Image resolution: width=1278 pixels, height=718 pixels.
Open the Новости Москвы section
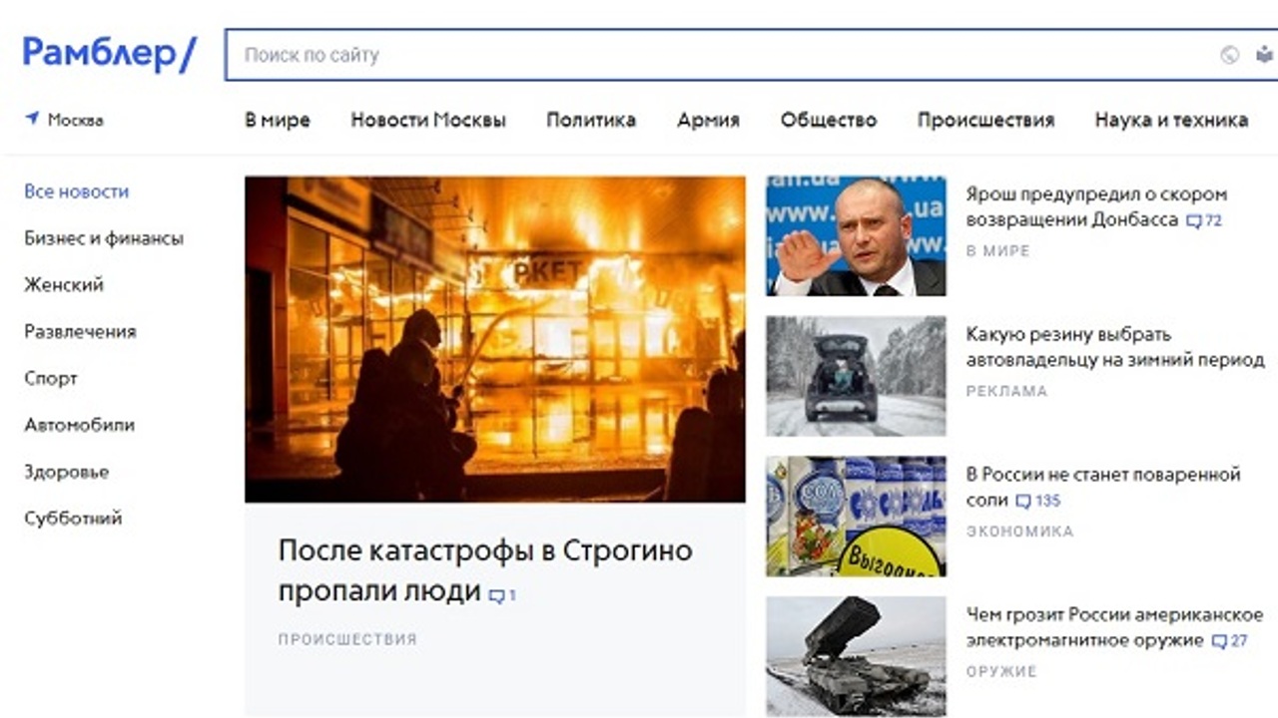428,120
